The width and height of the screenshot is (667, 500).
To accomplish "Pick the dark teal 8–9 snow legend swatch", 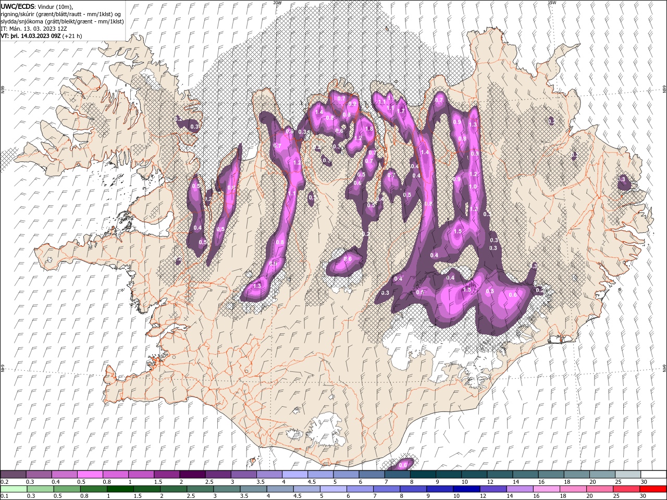I will coord(423,474).
